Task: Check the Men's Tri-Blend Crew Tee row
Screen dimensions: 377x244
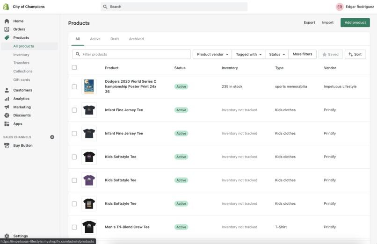Action: [x=74, y=227]
